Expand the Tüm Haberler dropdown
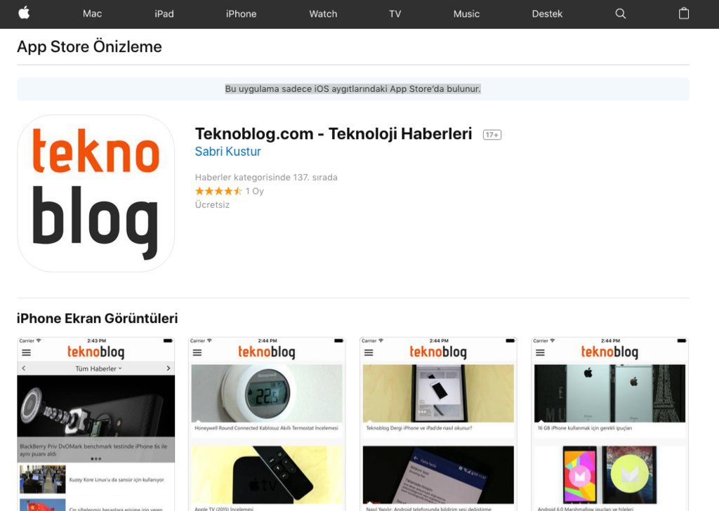Viewport: 719px width, 511px height. [98, 369]
